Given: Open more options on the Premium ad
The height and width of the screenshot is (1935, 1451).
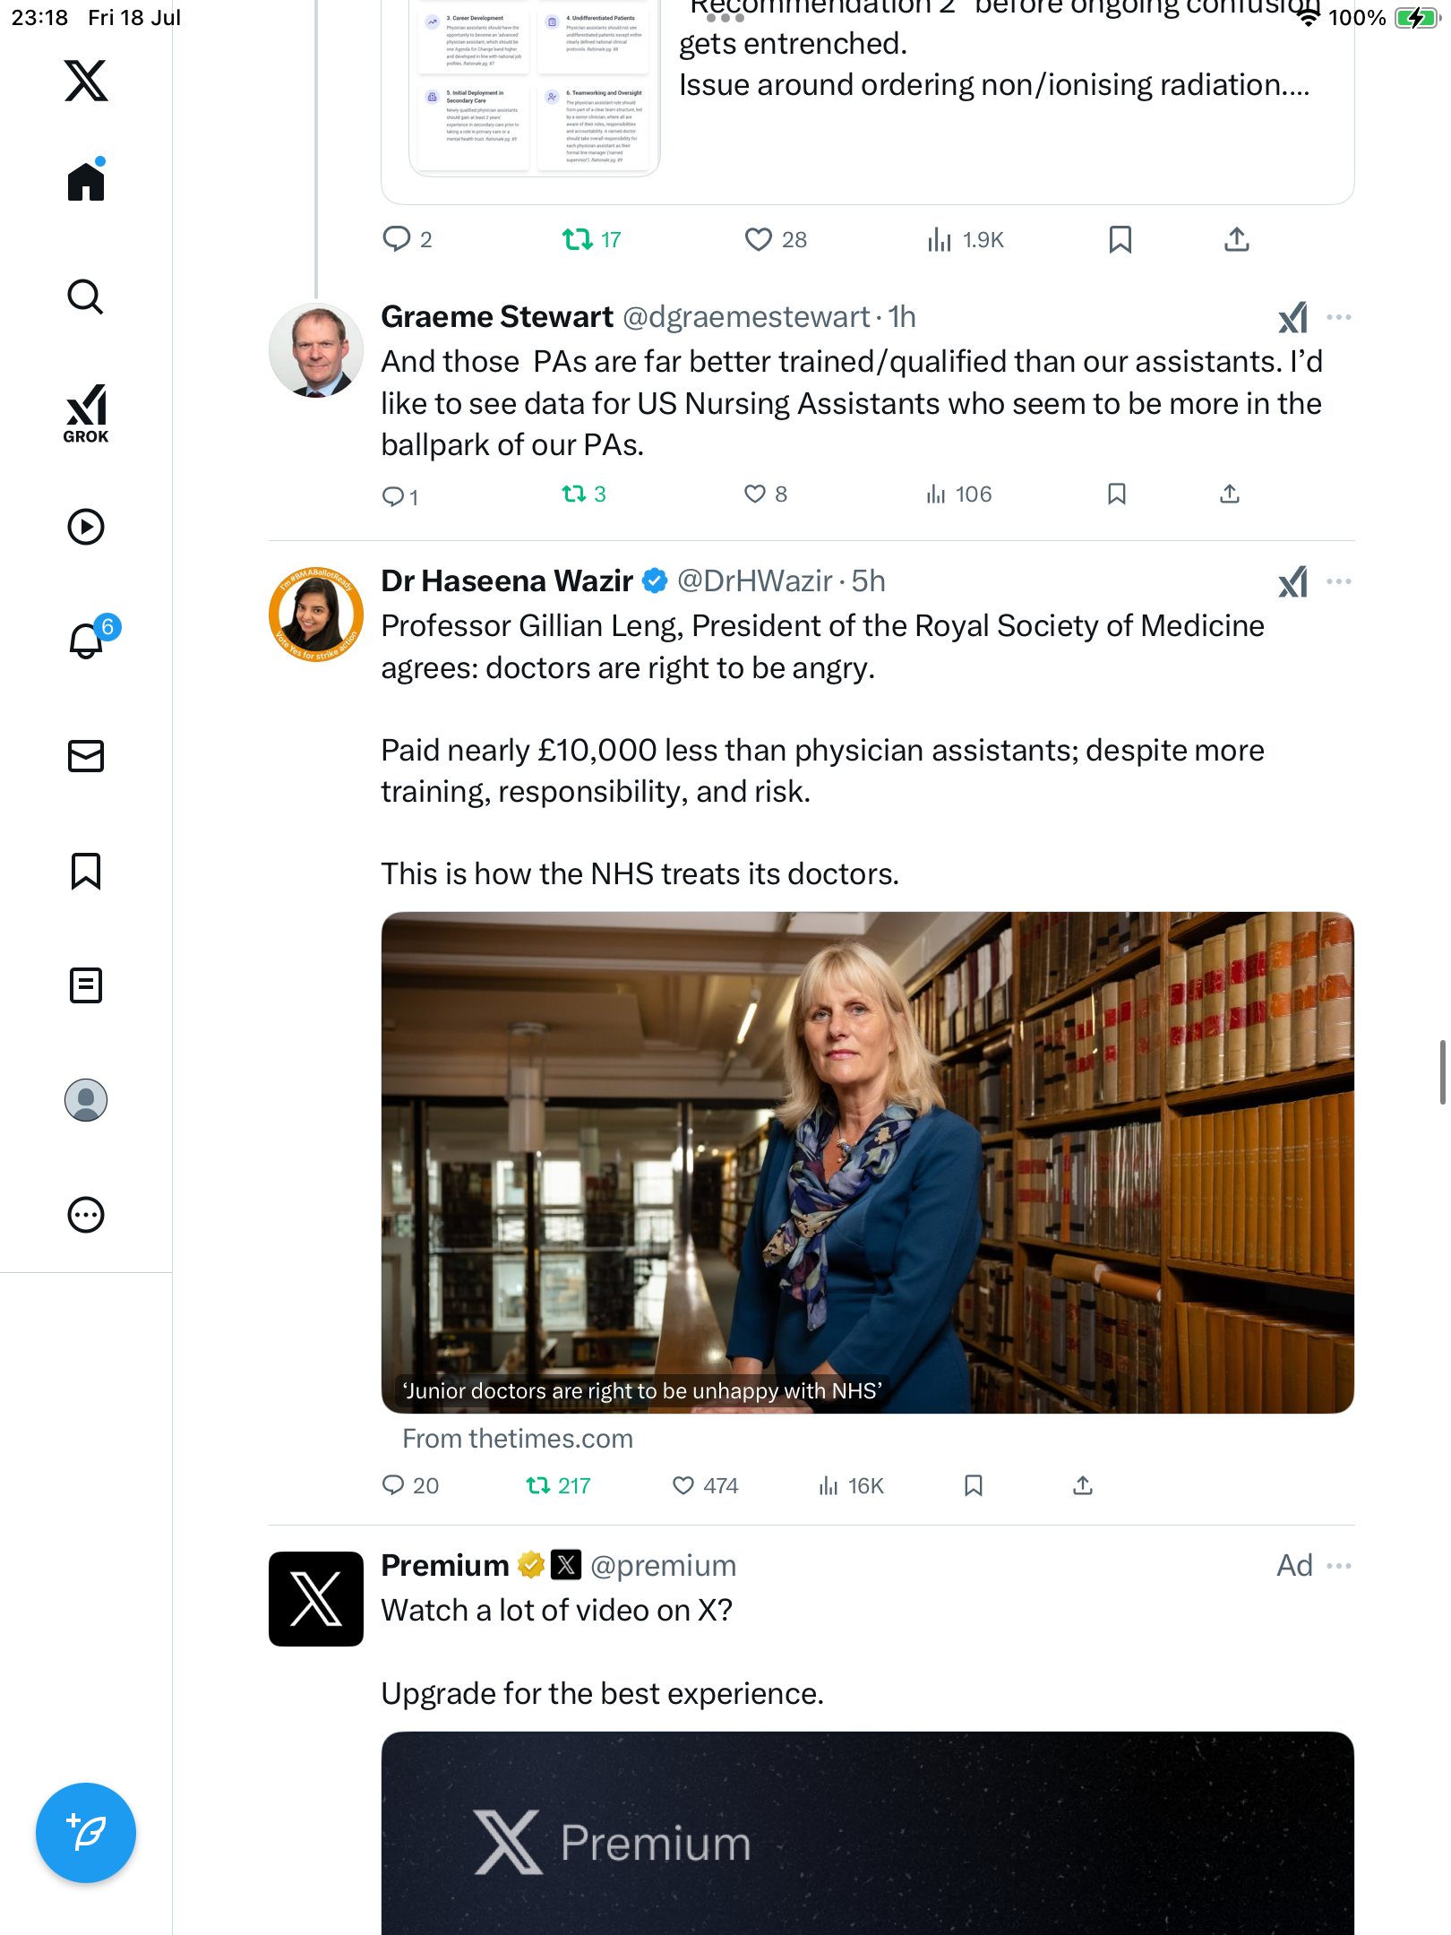Looking at the screenshot, I should coord(1339,1566).
